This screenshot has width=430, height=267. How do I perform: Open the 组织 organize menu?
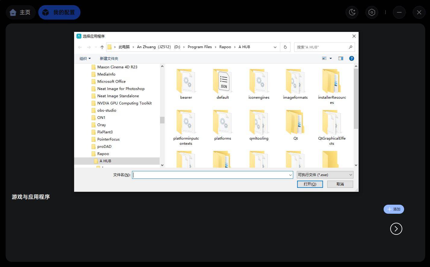tap(85, 58)
